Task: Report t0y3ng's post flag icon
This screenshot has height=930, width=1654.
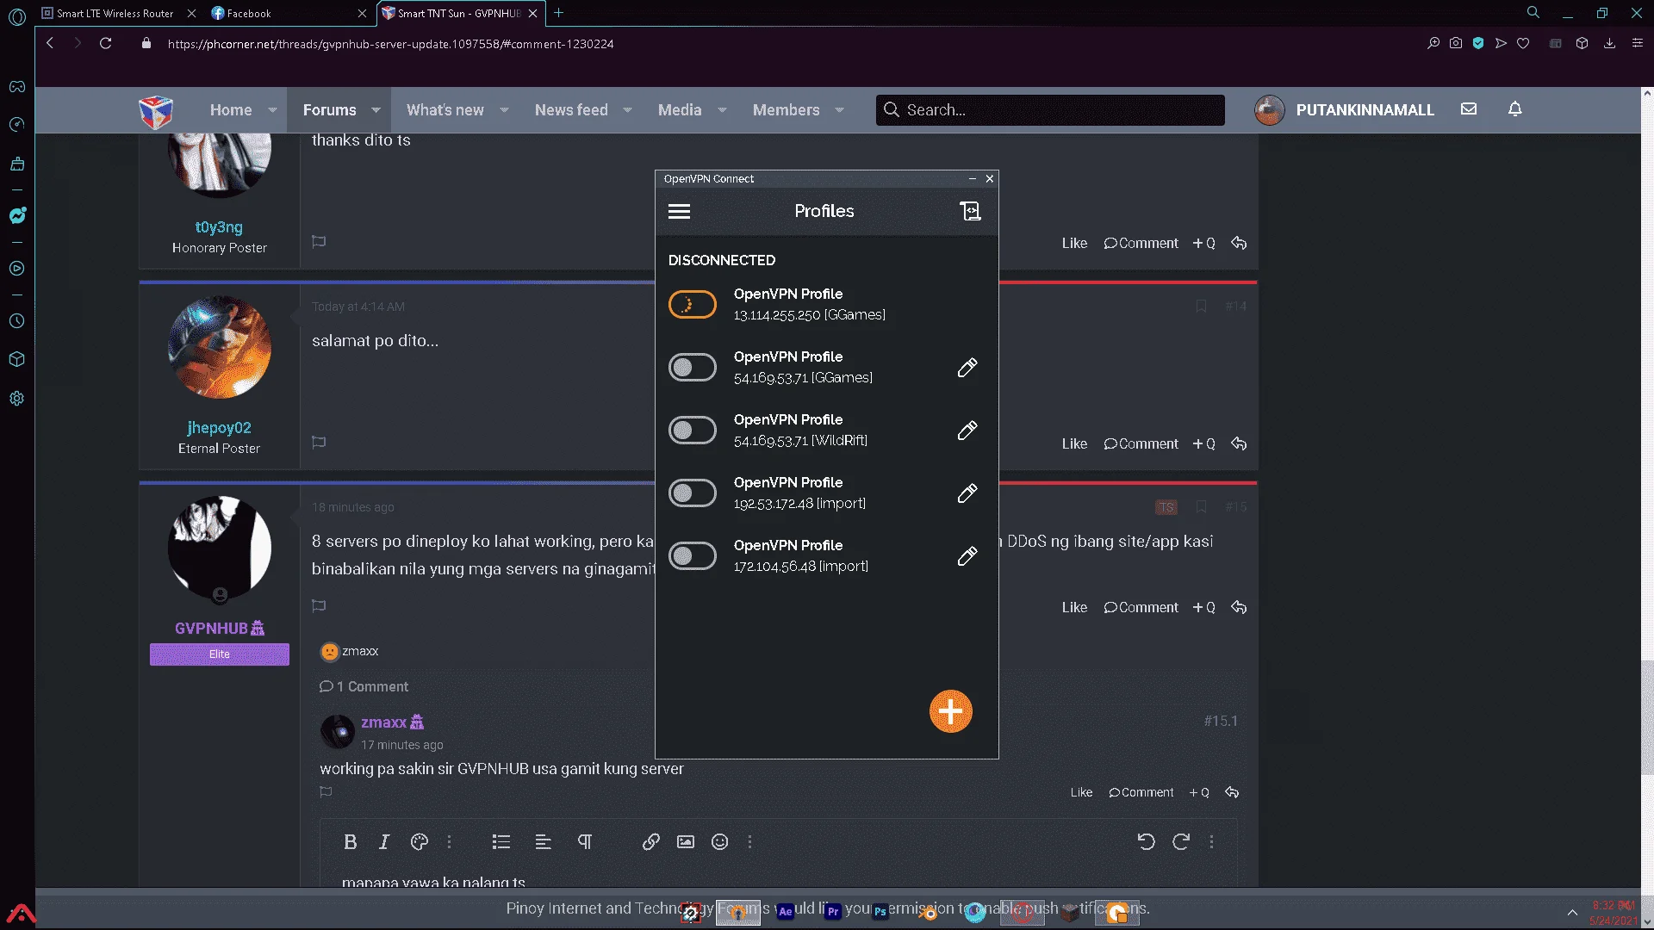Action: point(319,242)
